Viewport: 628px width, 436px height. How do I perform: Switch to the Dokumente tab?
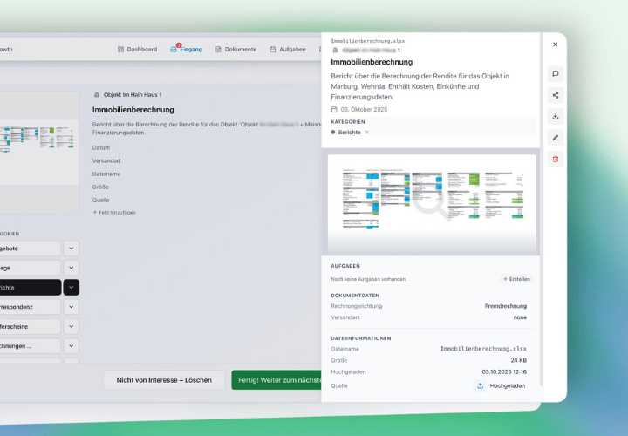[x=235, y=50]
